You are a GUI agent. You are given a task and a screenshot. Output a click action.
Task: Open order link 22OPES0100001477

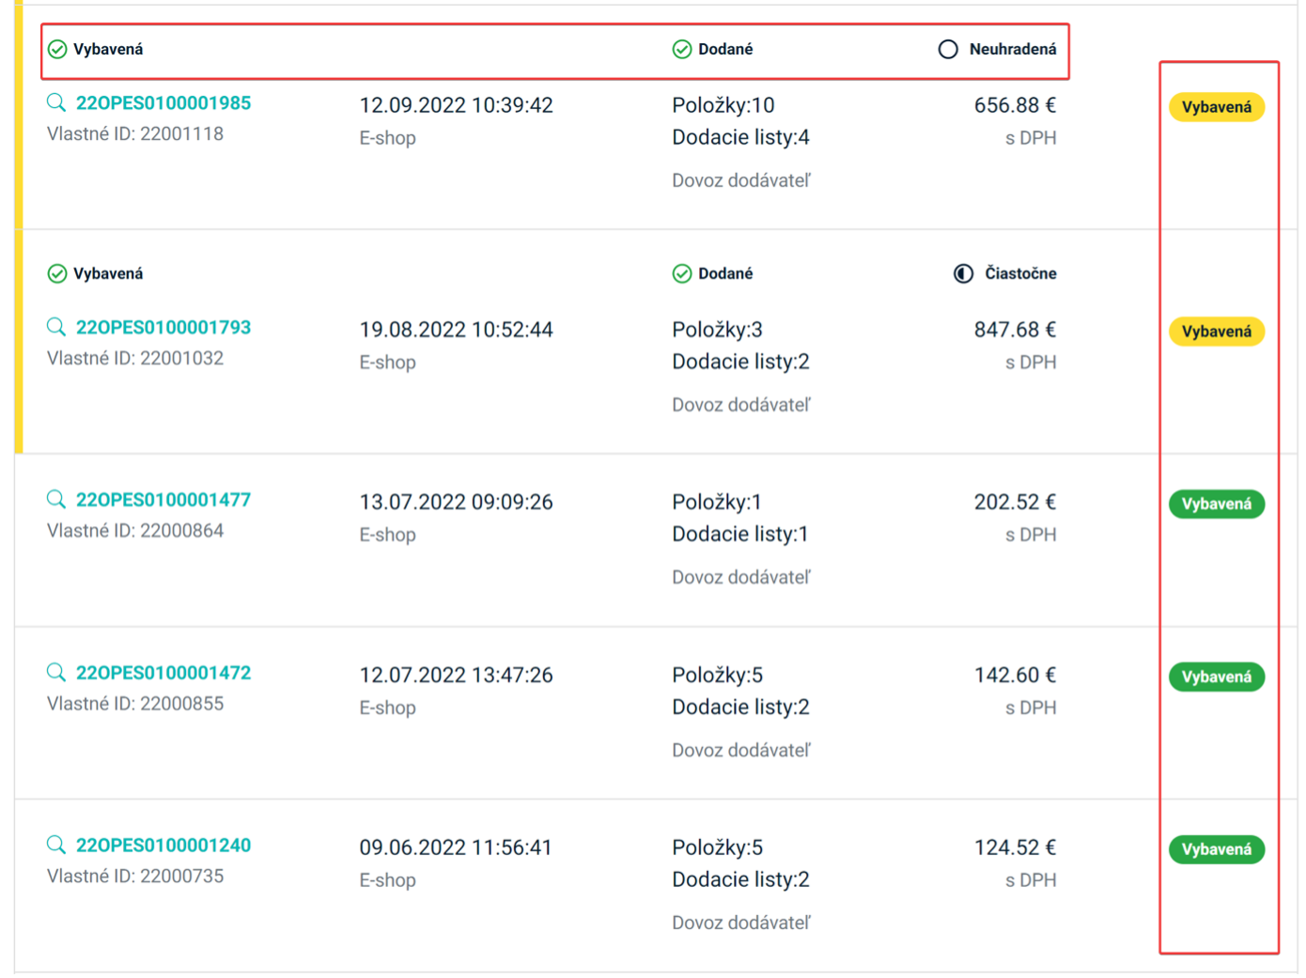(163, 500)
